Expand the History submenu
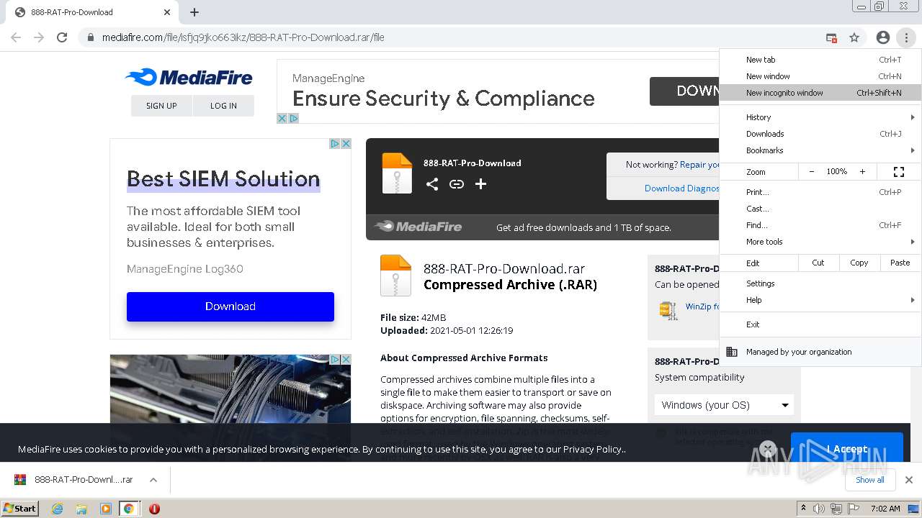922x518 pixels. (x=820, y=117)
